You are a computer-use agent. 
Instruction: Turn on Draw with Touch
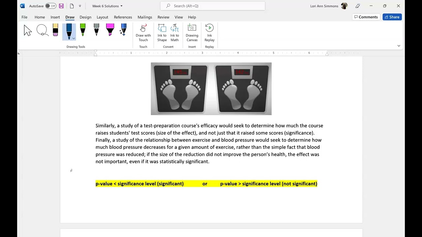point(143,33)
